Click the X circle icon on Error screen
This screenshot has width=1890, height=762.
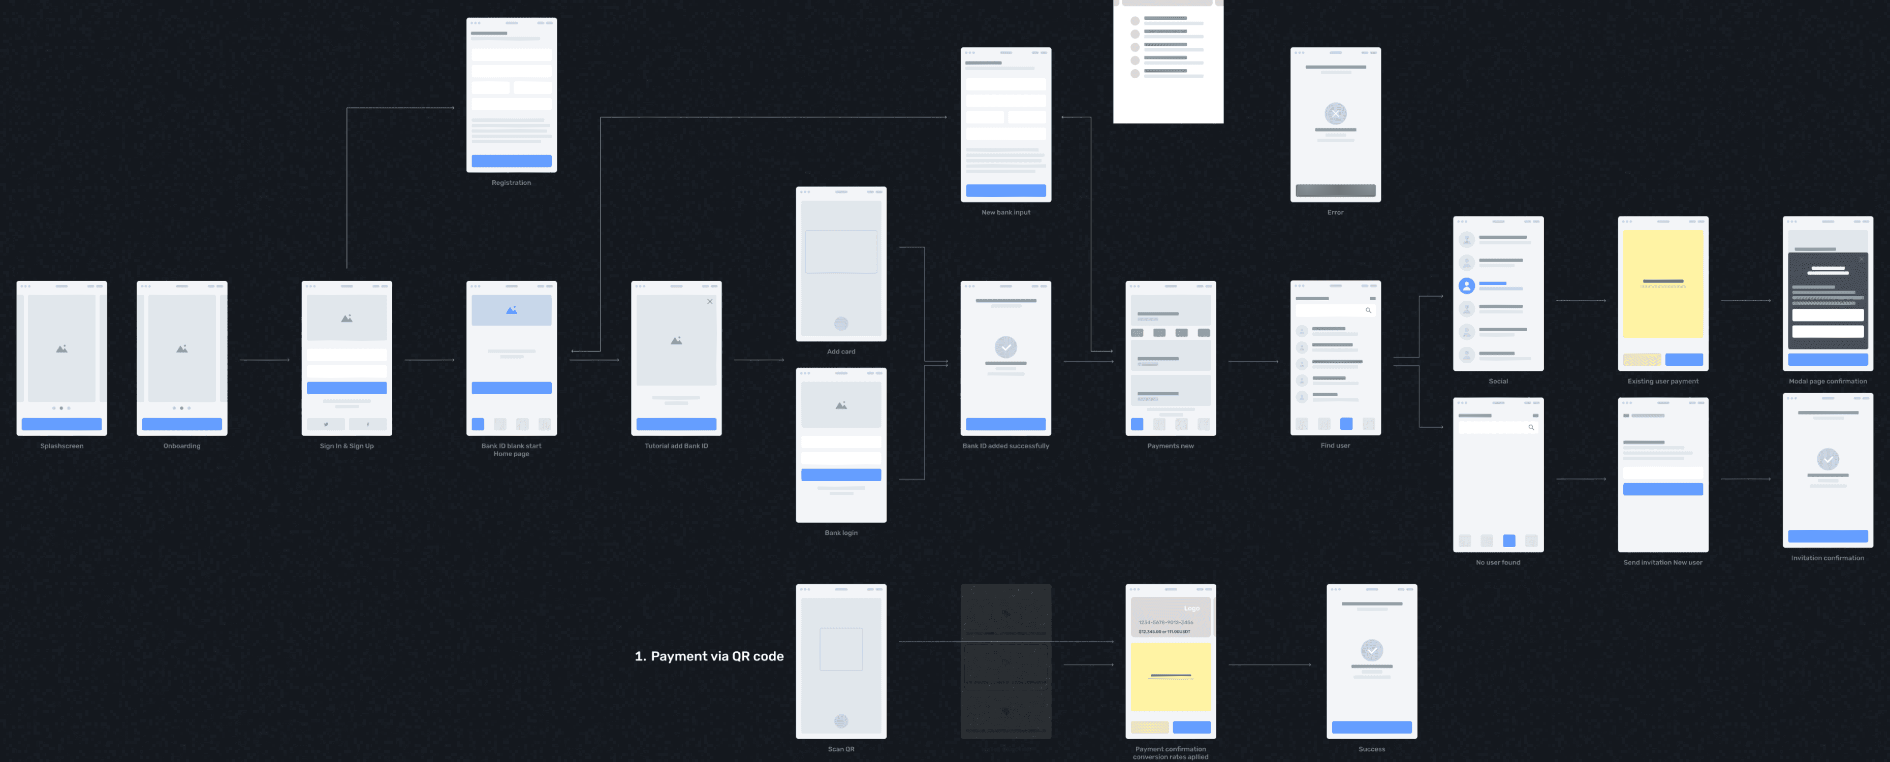pyautogui.click(x=1335, y=114)
